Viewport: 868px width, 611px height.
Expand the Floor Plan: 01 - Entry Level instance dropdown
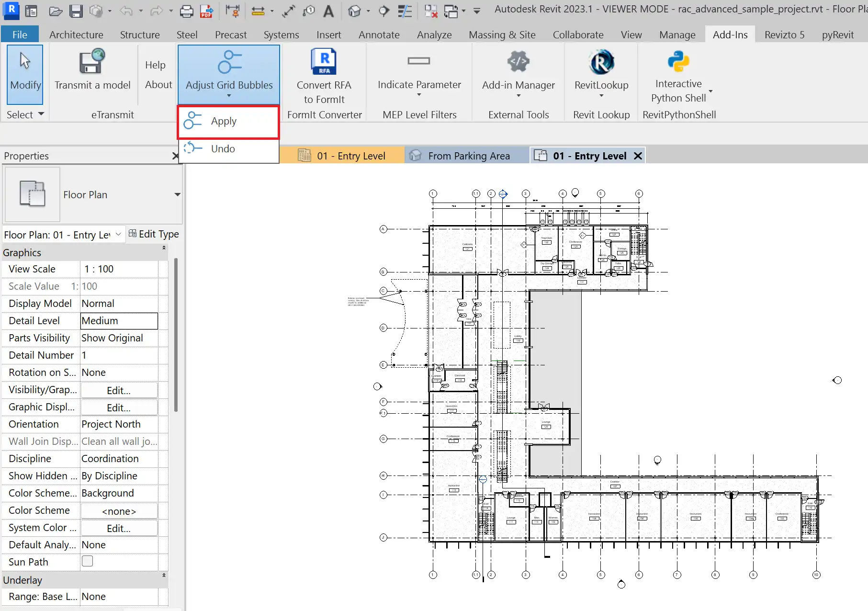coord(118,235)
